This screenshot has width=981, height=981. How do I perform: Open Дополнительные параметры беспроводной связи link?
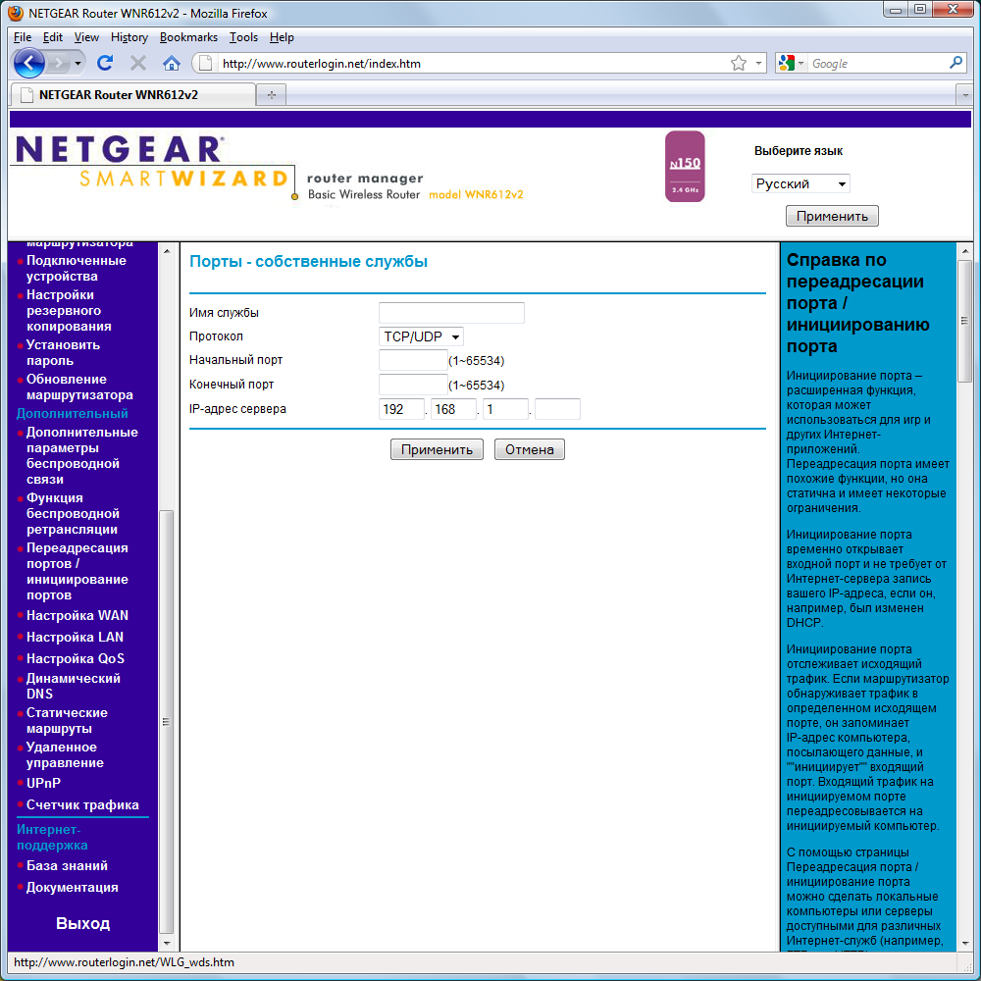82,456
